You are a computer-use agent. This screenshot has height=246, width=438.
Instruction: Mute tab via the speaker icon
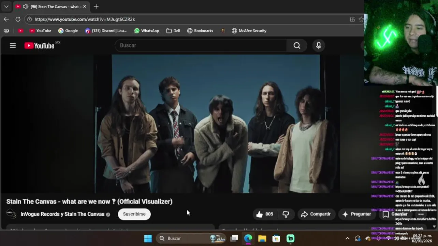(26, 6)
